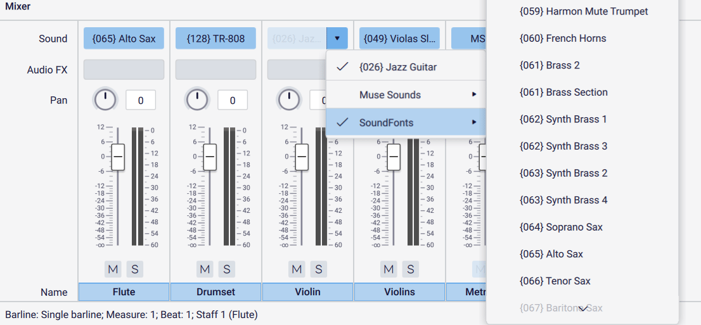Viewport: 701px width, 325px height.
Task: Open the Drumset sound selector showing TR-808
Action: pos(215,39)
